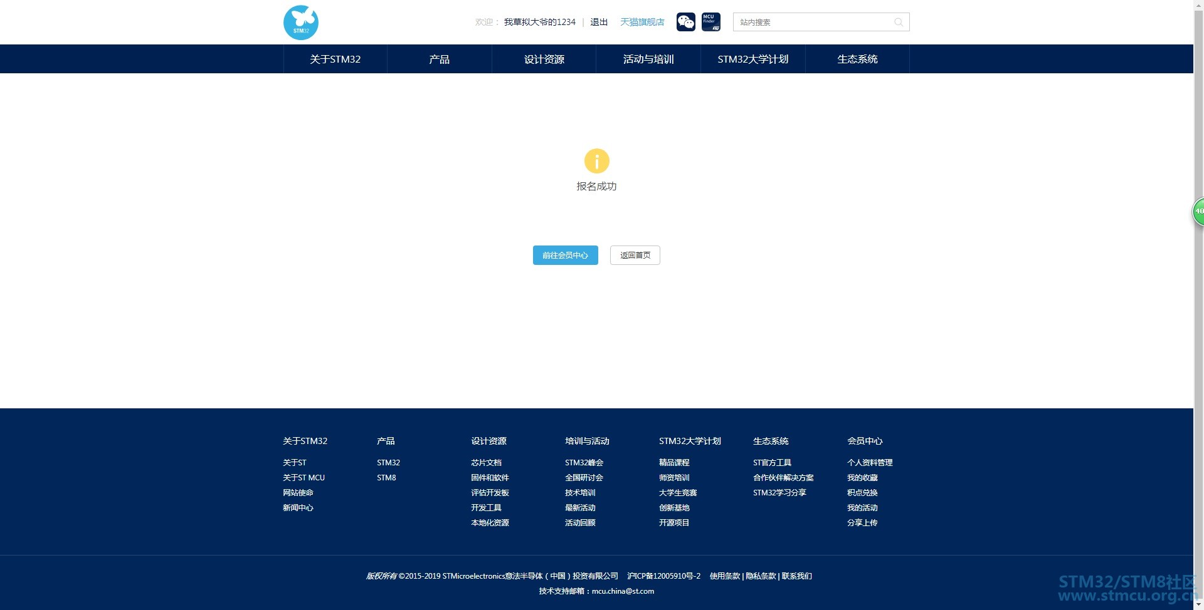Open footer link 我的收藏
1204x610 pixels.
click(863, 477)
